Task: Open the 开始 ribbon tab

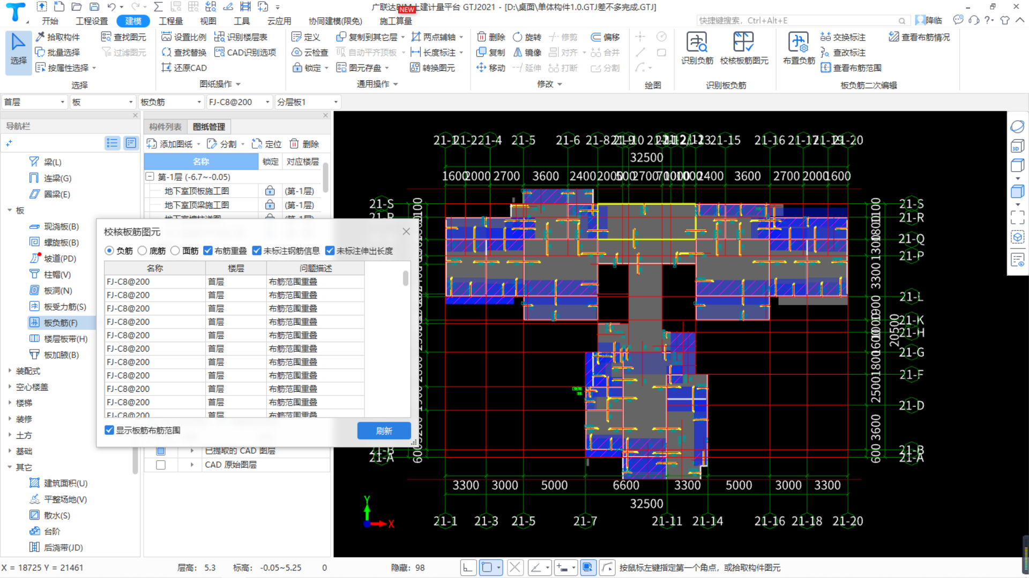Action: point(50,21)
